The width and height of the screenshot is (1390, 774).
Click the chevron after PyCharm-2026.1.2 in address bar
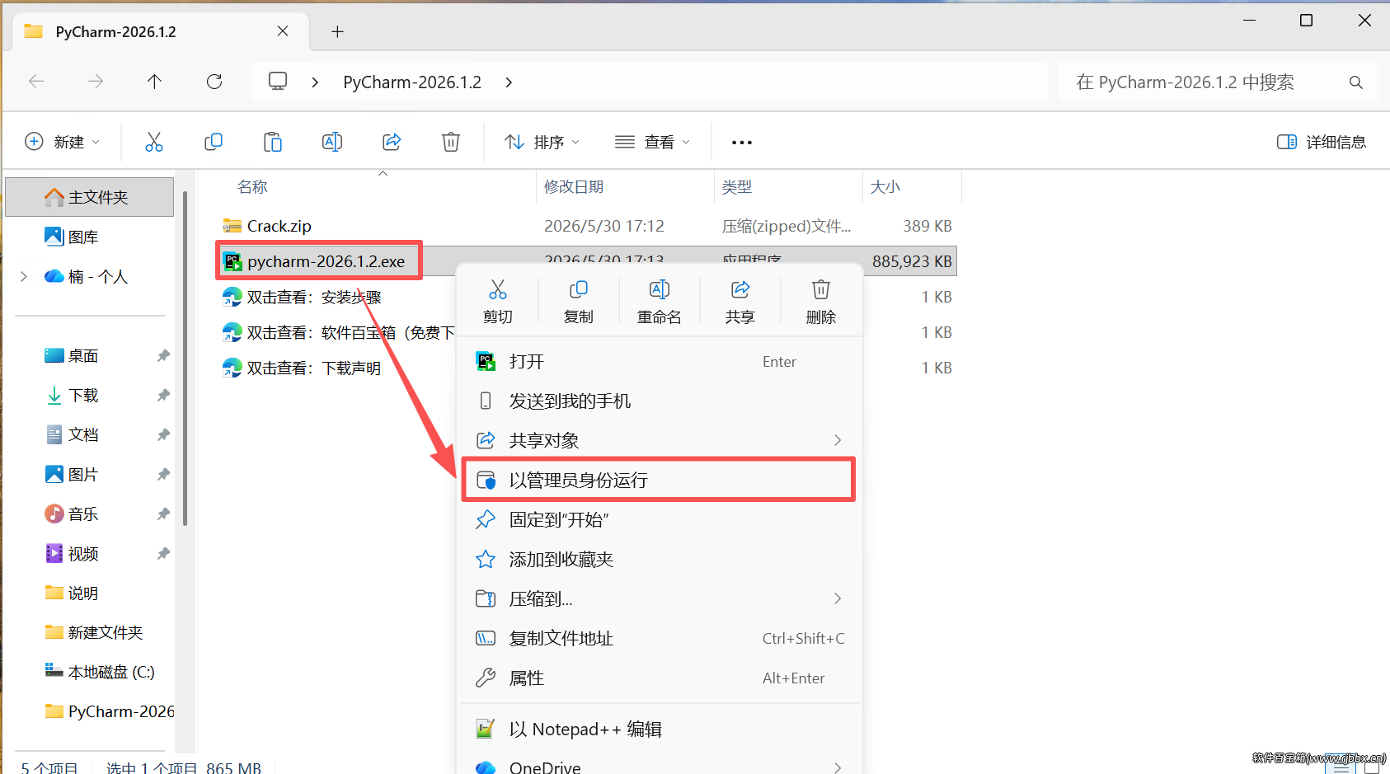(x=509, y=82)
